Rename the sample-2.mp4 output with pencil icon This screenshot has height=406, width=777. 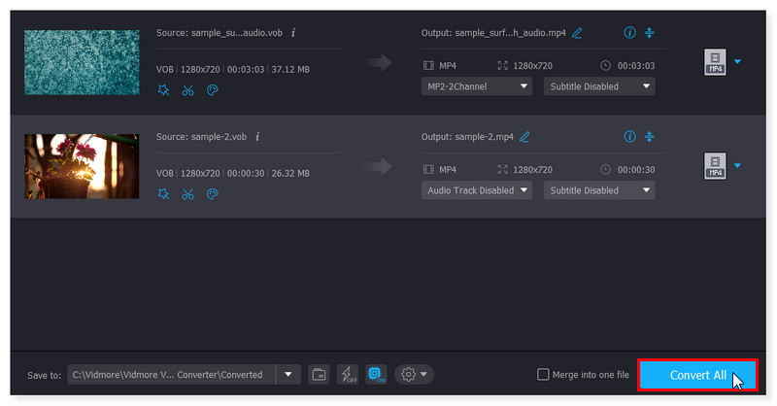coord(525,137)
